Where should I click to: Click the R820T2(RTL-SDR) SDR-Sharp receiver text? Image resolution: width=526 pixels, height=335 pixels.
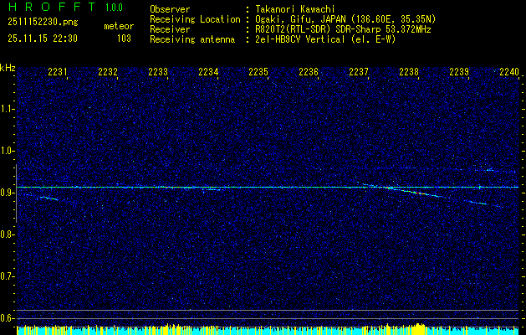343,29
